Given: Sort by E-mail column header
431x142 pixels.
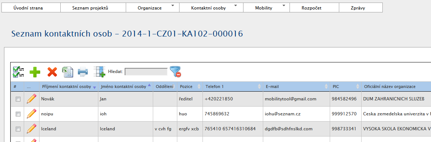Looking at the screenshot, I should pos(296,87).
